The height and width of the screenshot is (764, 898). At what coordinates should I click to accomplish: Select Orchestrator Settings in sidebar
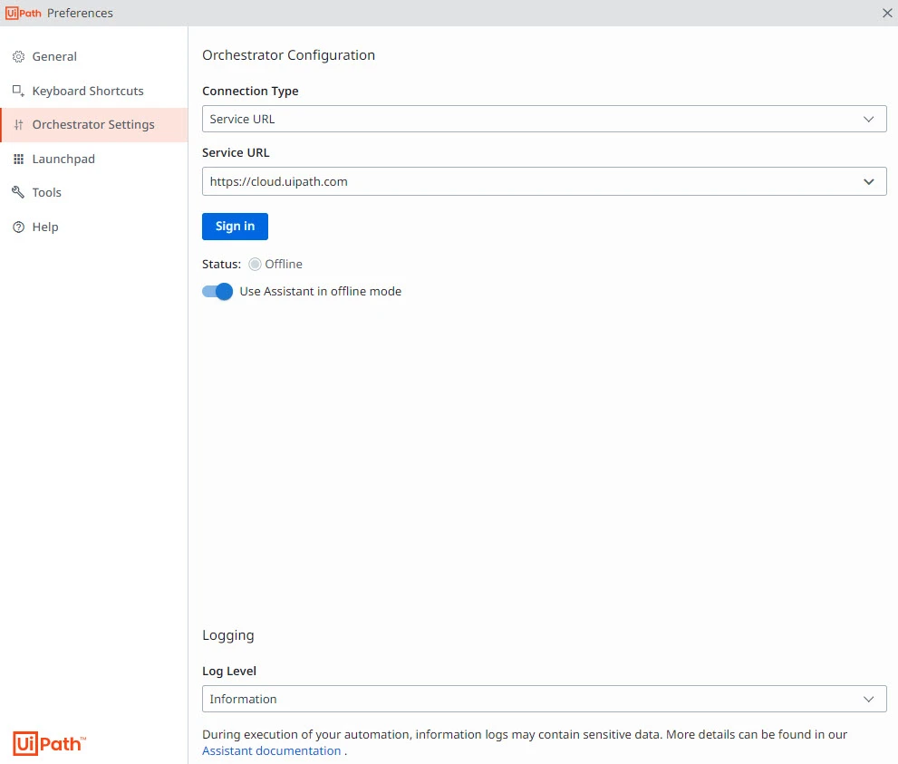click(94, 125)
